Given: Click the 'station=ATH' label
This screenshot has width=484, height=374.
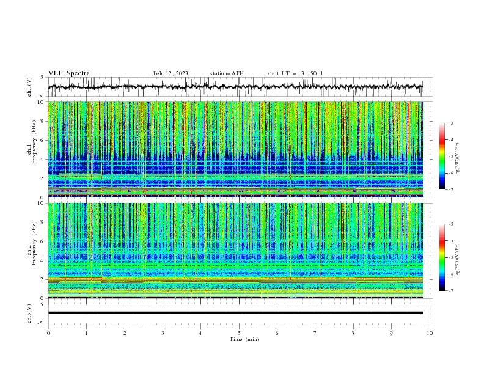Looking at the screenshot, I should (x=227, y=73).
